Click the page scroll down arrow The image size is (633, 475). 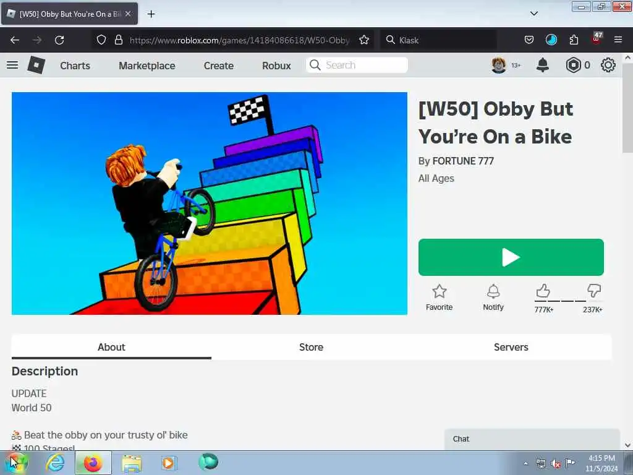point(627,445)
